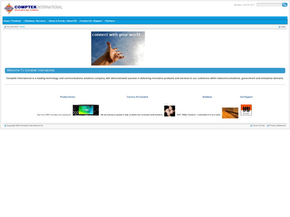Click the joined hands careers image
This screenshot has height=217, width=290.
pyautogui.click(x=170, y=111)
